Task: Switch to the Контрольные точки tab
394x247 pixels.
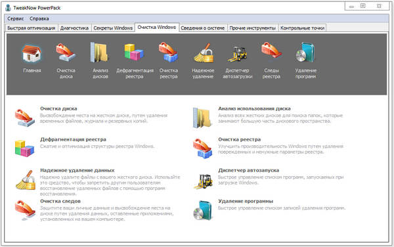Action: click(302, 28)
